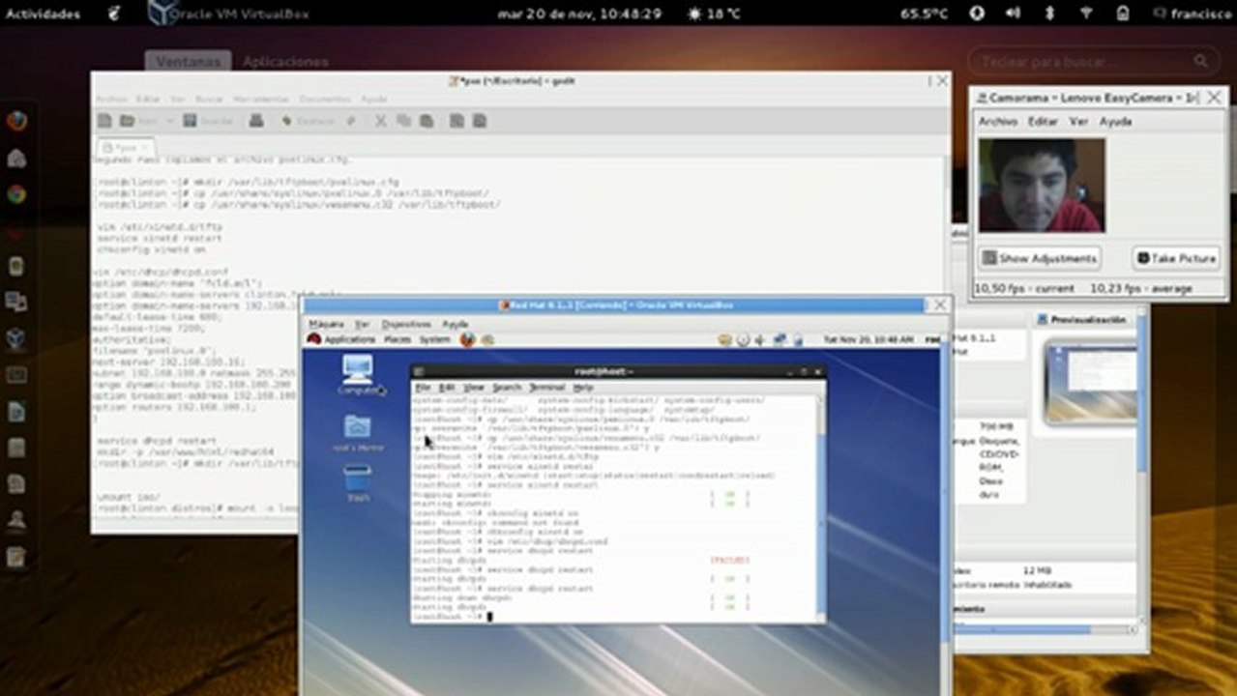Select the *pxe document tab in gedit
The width and height of the screenshot is (1237, 696).
tap(126, 148)
